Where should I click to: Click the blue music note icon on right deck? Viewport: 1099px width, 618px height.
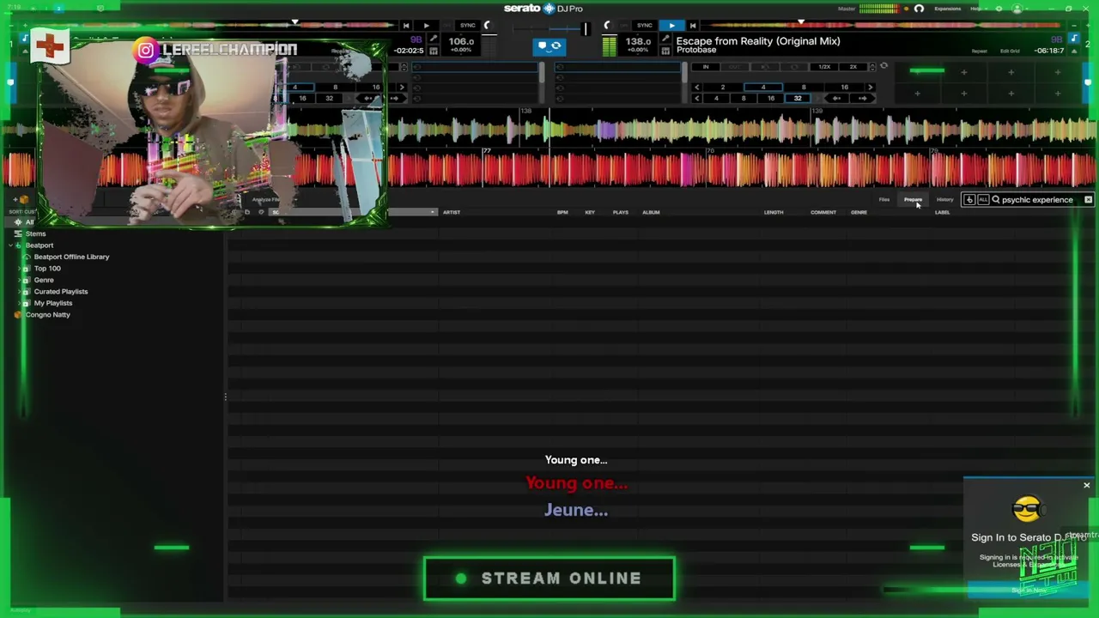(x=1073, y=39)
